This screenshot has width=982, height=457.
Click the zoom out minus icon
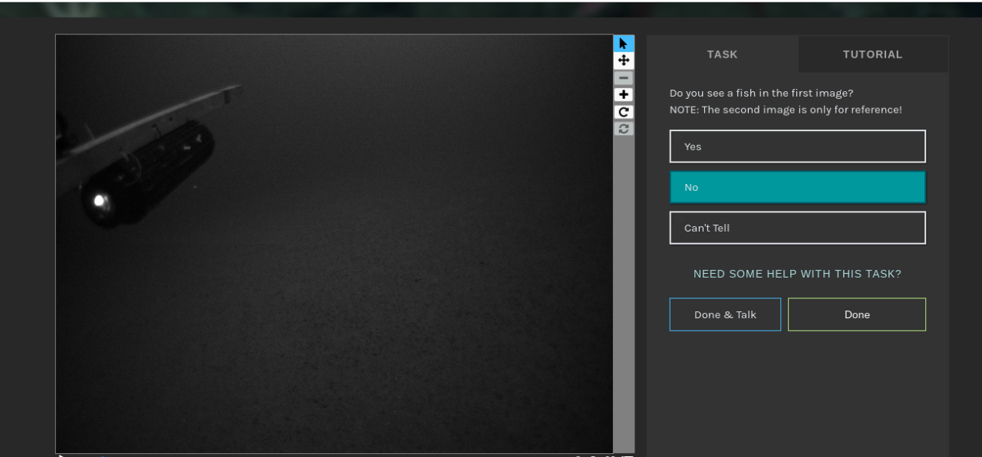[624, 77]
